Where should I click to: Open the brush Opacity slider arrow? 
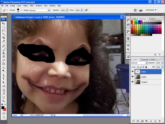pos(67,10)
